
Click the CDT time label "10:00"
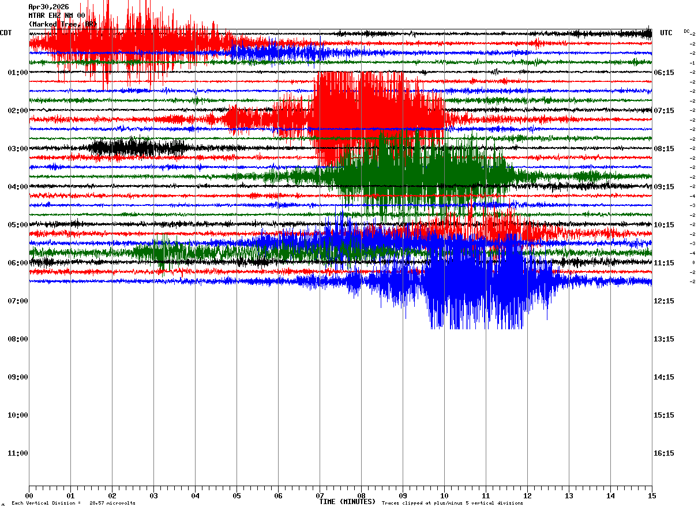tap(18, 415)
